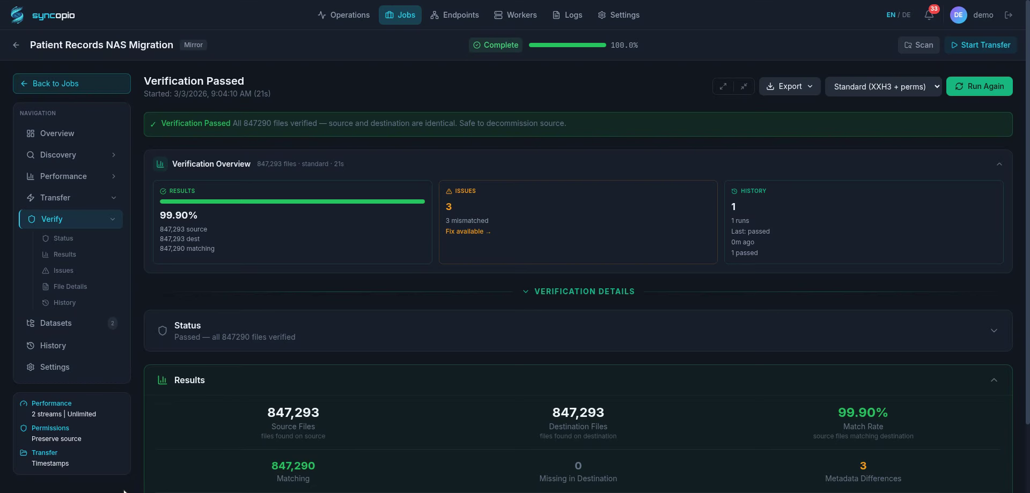Screen dimensions: 1030x493
Task: Open Verify Status sub-item
Action: click(63, 238)
